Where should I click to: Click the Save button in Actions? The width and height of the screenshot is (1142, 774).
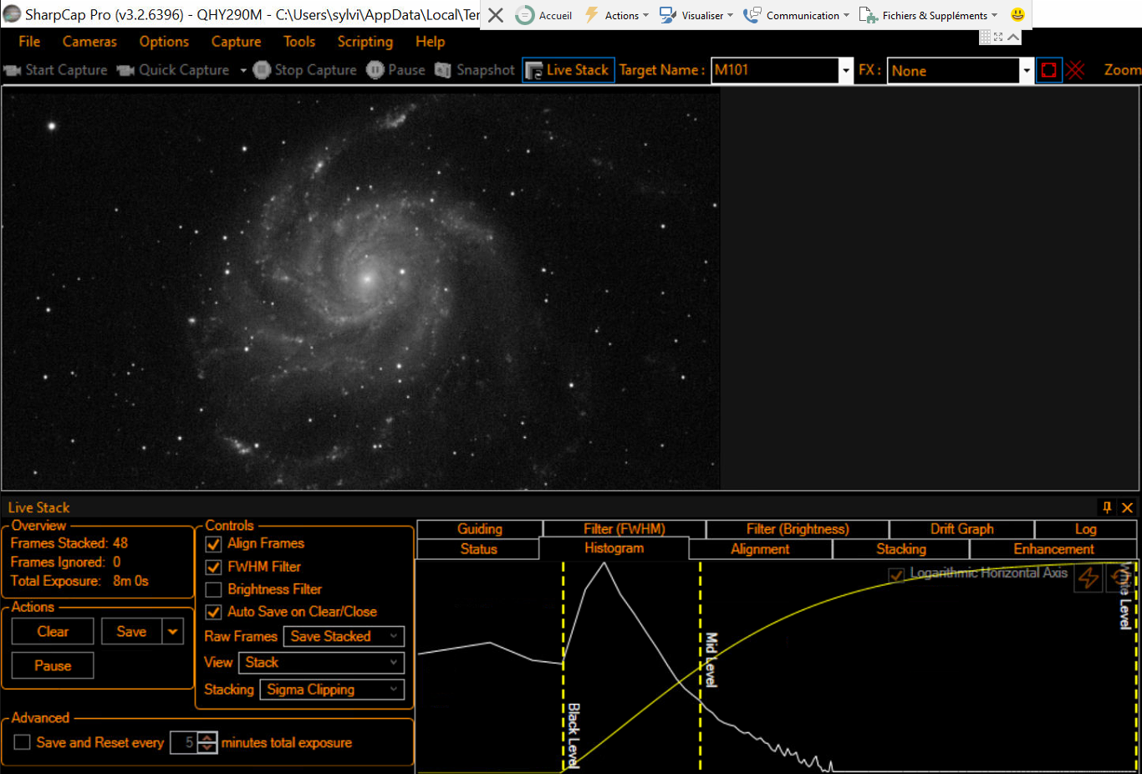(131, 631)
